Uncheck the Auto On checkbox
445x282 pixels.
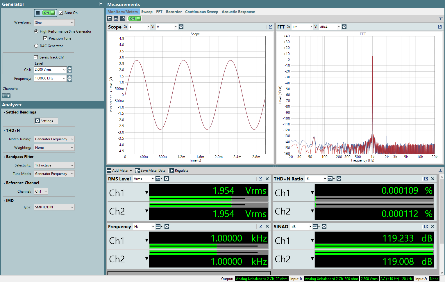click(x=61, y=13)
